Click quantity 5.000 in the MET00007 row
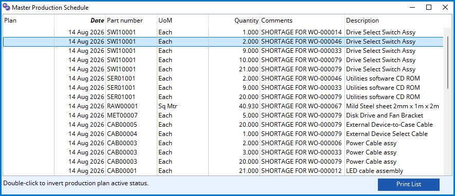This screenshot has height=196, width=455. pyautogui.click(x=250, y=115)
